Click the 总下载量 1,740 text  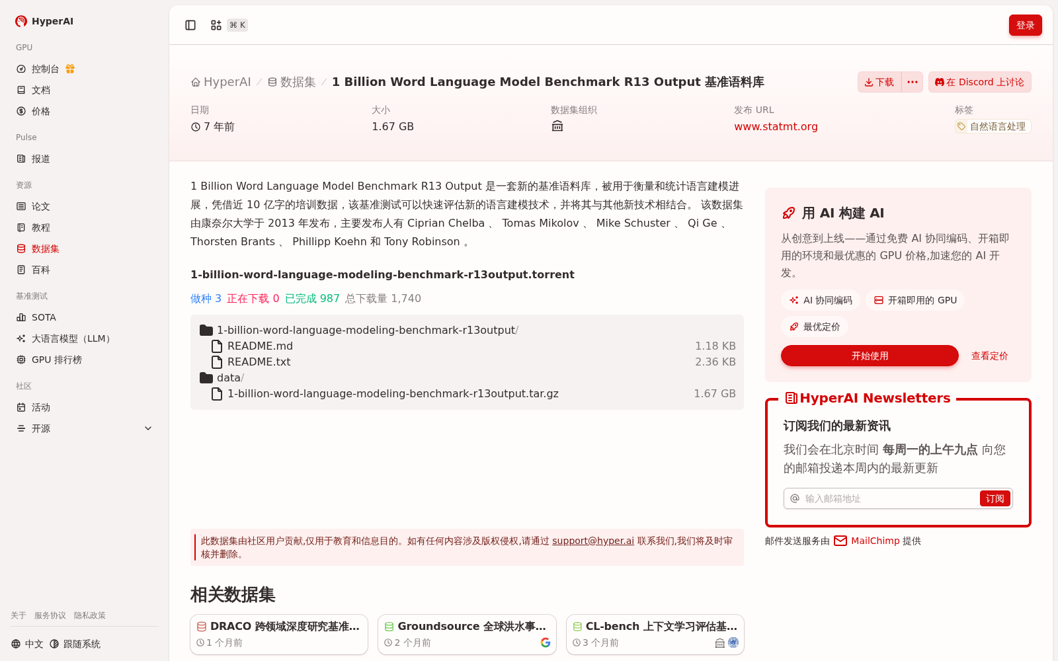point(383,299)
